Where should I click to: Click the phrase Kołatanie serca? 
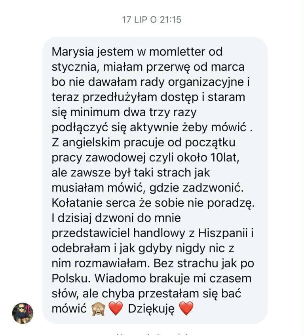93,203
